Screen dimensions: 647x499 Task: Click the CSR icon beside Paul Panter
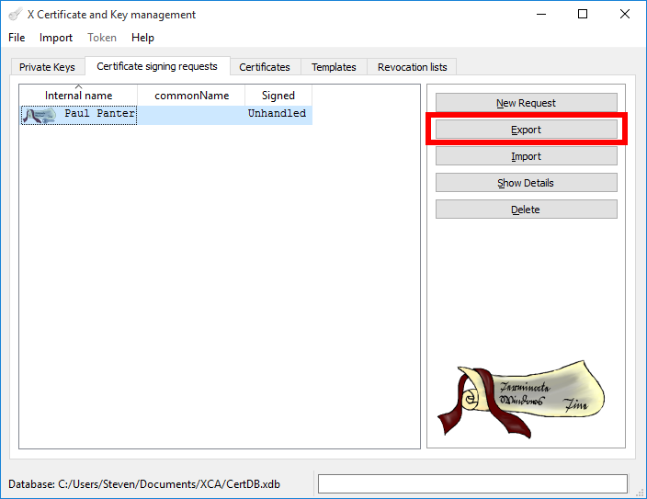(39, 115)
